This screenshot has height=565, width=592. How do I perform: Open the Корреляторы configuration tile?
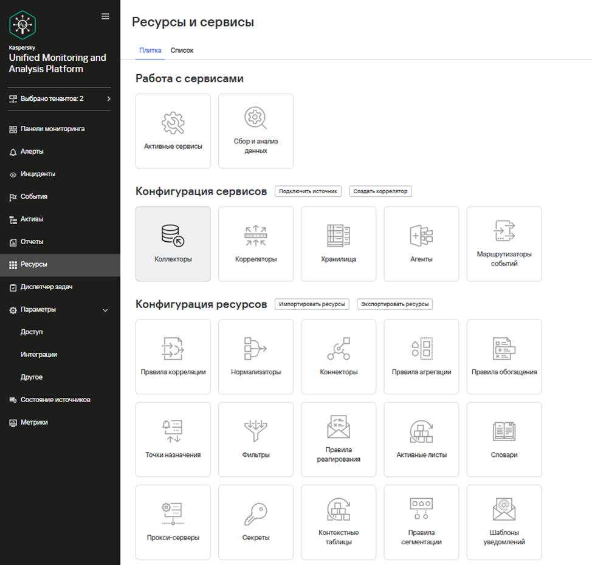255,244
